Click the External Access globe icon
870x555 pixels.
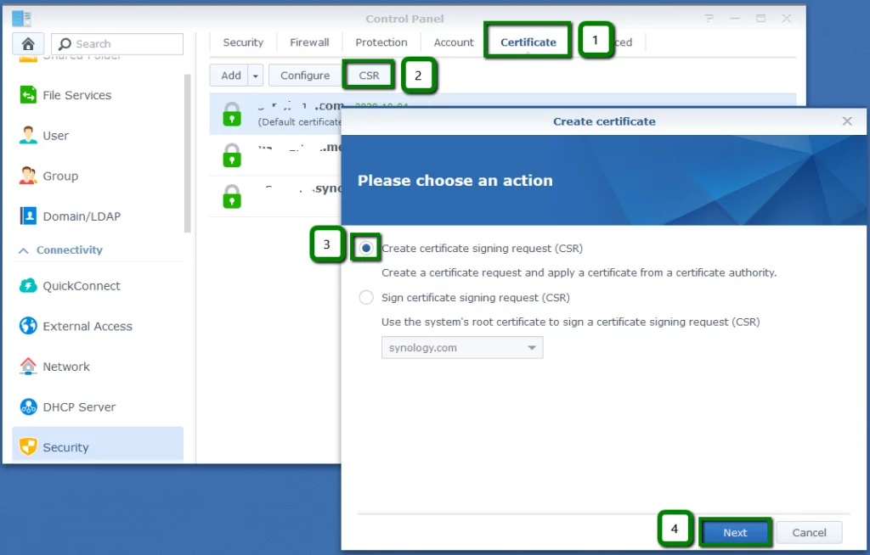28,326
